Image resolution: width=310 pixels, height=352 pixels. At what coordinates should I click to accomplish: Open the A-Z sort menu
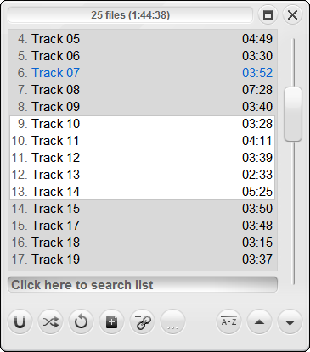click(x=228, y=321)
